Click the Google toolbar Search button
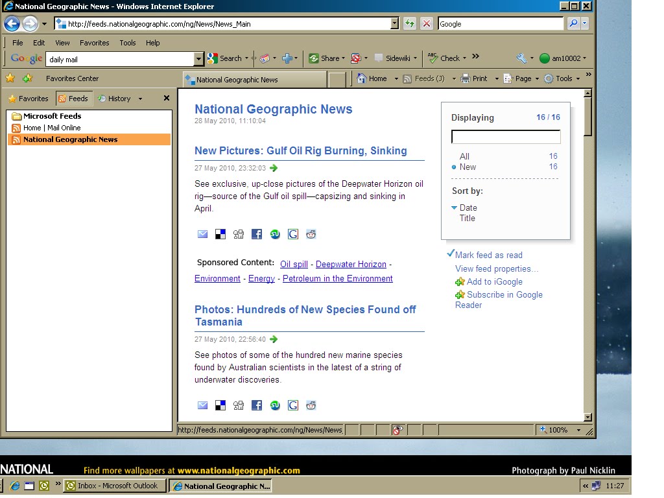Screen dimensions: 664x498 pos(225,58)
